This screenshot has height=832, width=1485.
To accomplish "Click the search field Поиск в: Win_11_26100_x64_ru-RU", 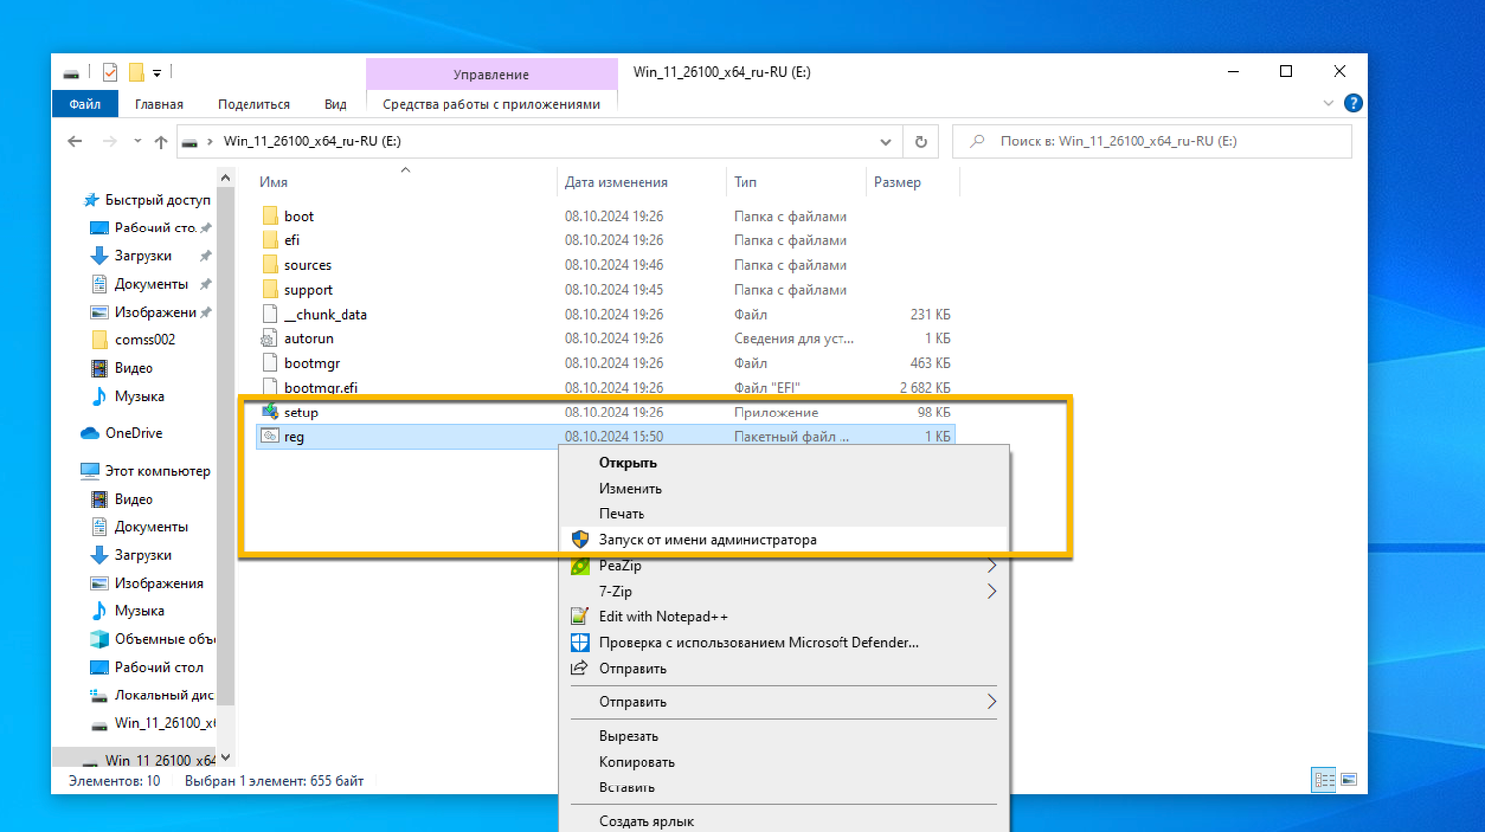I will point(1152,141).
